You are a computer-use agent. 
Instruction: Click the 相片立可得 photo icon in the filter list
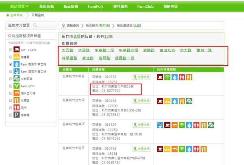pos(17,93)
